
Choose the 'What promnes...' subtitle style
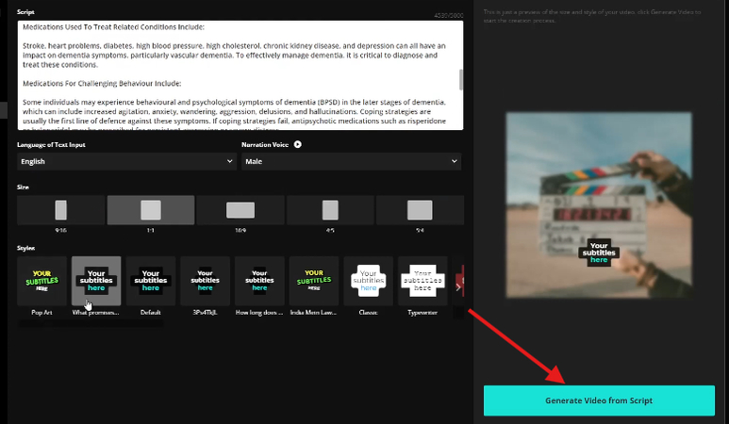[x=96, y=281]
